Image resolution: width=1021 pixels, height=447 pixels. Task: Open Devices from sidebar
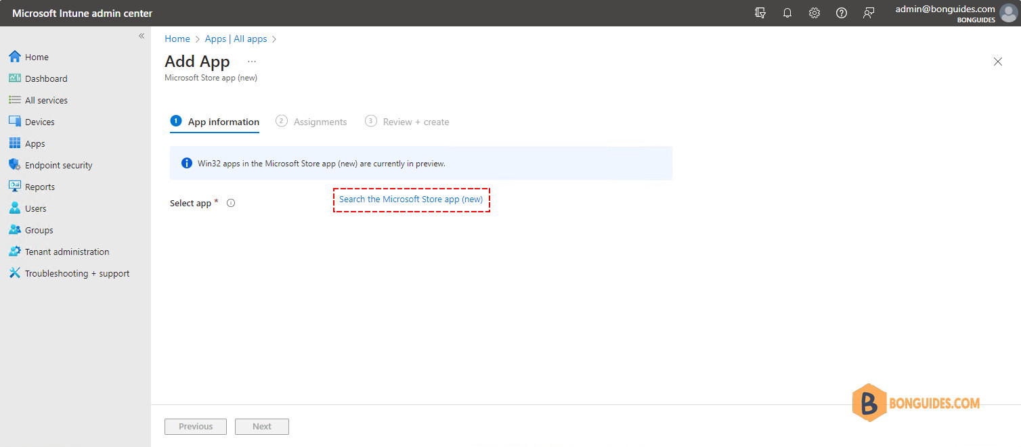click(40, 122)
